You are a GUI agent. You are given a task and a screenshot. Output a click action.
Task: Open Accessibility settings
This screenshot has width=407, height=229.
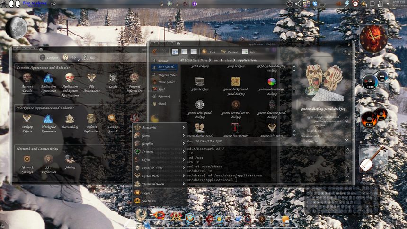tap(70, 122)
